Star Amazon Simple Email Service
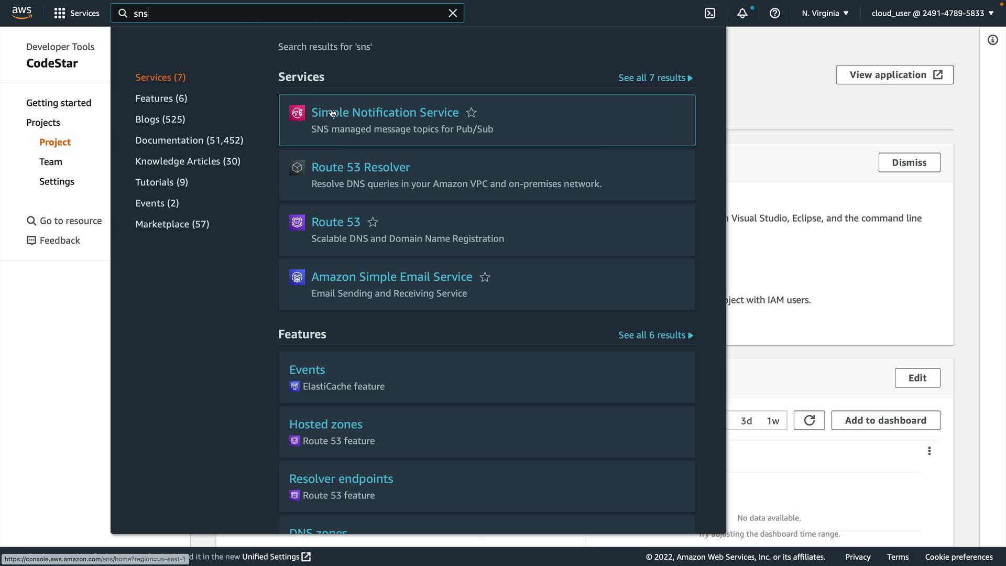The width and height of the screenshot is (1006, 566). coord(485,277)
